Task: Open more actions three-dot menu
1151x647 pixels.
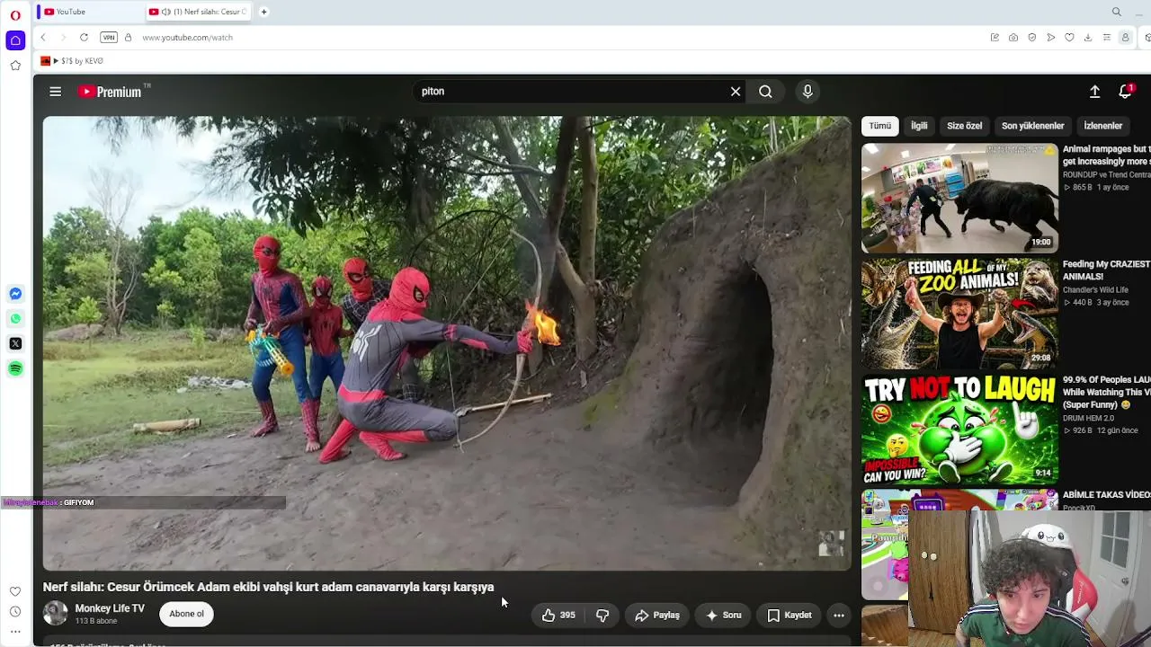Action: pyautogui.click(x=839, y=616)
